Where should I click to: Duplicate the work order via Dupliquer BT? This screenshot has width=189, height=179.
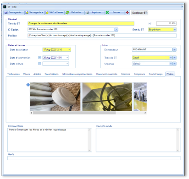139,13
